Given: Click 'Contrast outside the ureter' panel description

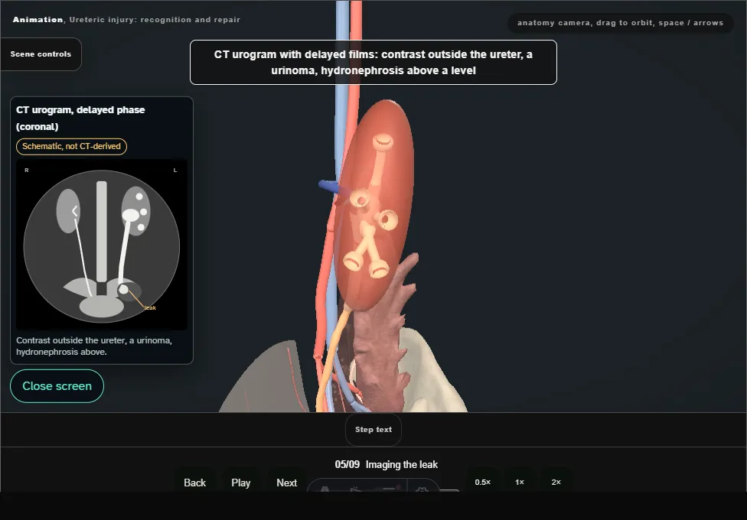Looking at the screenshot, I should (x=94, y=346).
